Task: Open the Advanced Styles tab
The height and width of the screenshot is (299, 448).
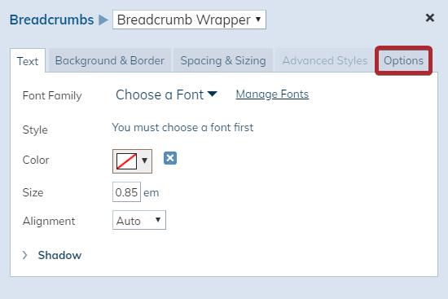Action: 325,60
